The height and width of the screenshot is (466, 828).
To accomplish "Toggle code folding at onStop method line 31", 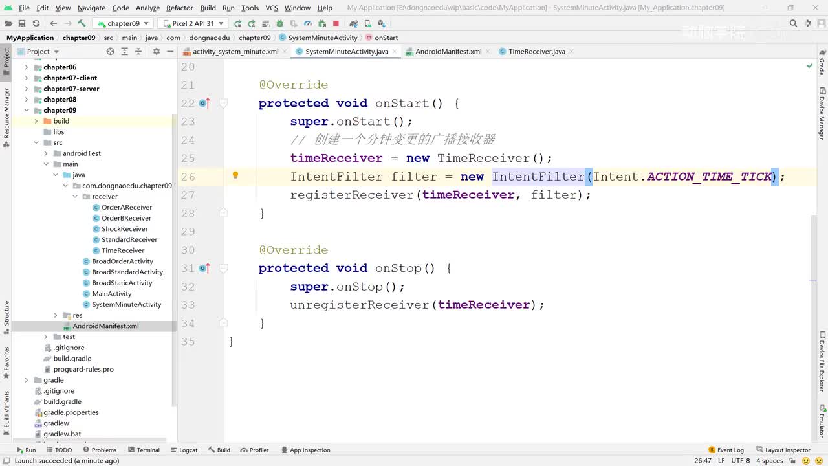I will point(223,268).
